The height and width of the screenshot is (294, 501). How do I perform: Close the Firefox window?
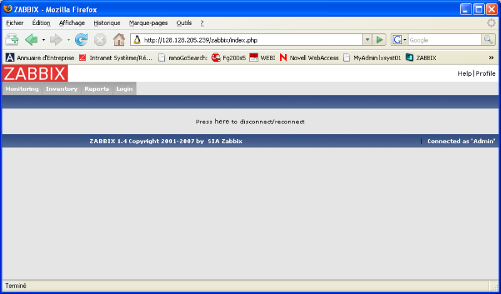[x=492, y=9]
